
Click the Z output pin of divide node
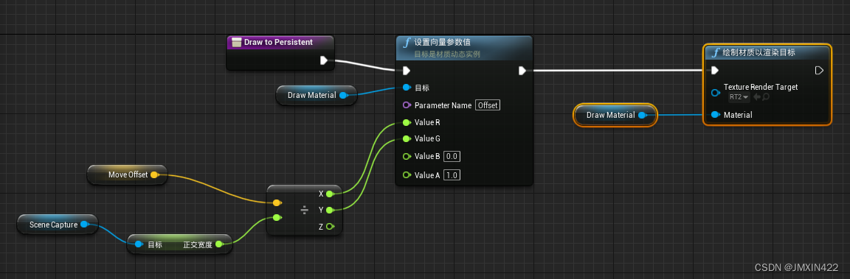point(330,227)
